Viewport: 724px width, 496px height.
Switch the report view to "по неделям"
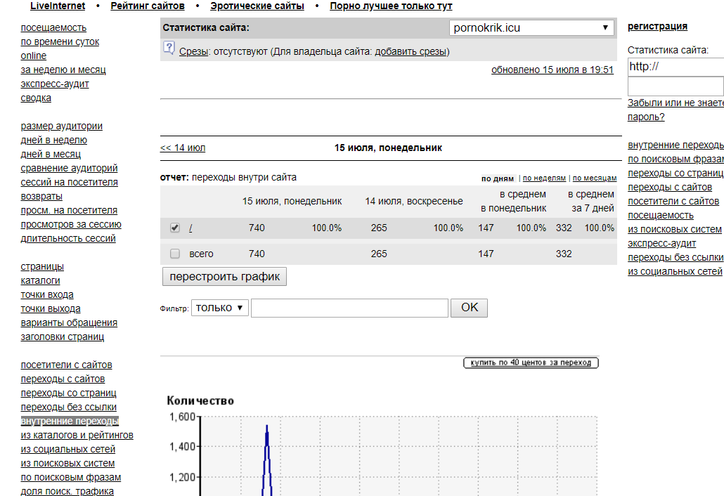pos(544,178)
